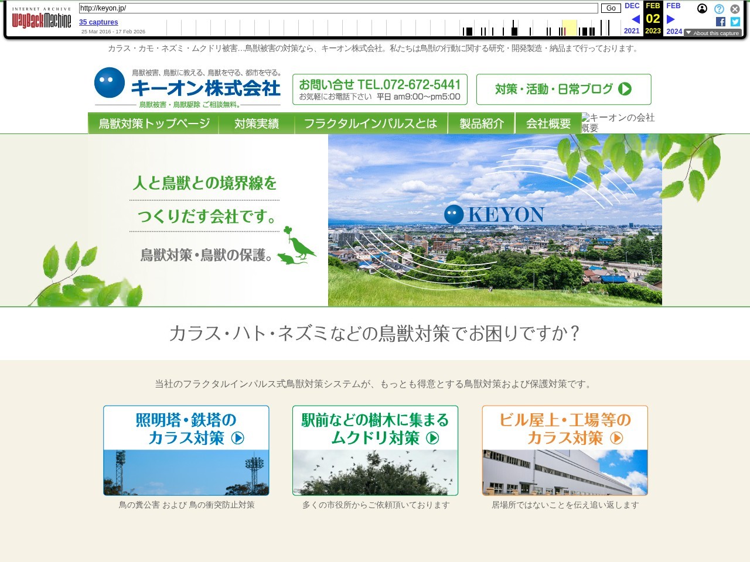Open 駅前などの樹木に集まるムクドリ対策 card

point(375,451)
